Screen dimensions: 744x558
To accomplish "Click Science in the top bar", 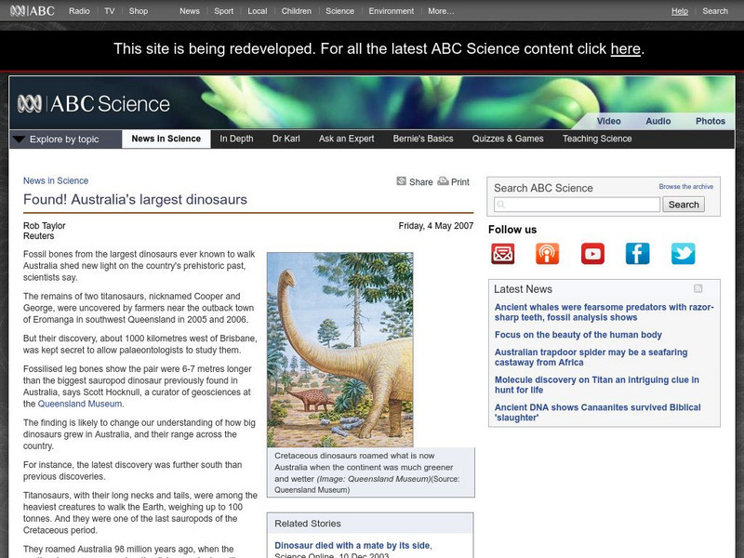I will tap(339, 11).
